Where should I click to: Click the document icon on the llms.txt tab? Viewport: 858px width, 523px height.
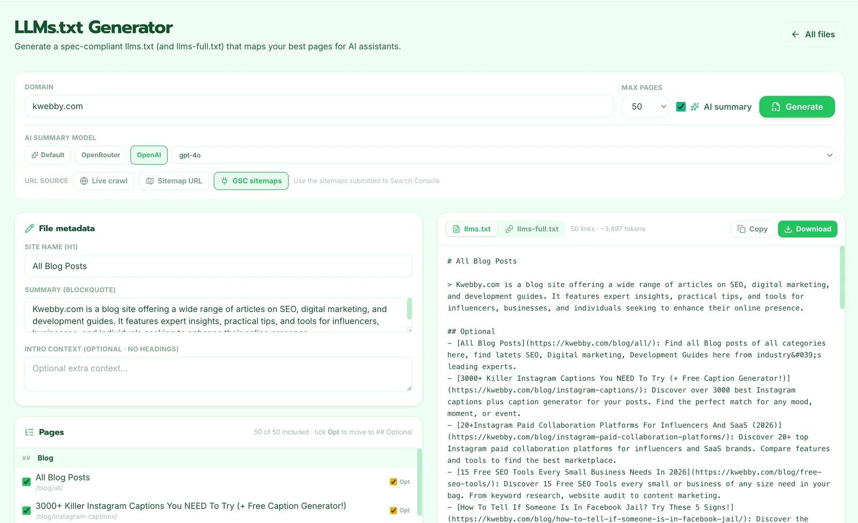456,229
